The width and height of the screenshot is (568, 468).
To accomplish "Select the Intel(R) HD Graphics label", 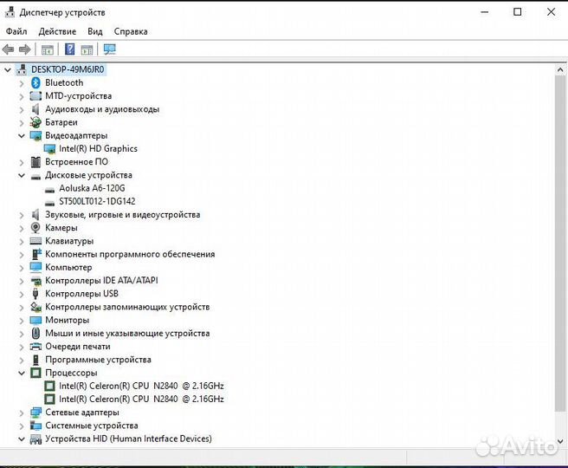I will pyautogui.click(x=98, y=148).
